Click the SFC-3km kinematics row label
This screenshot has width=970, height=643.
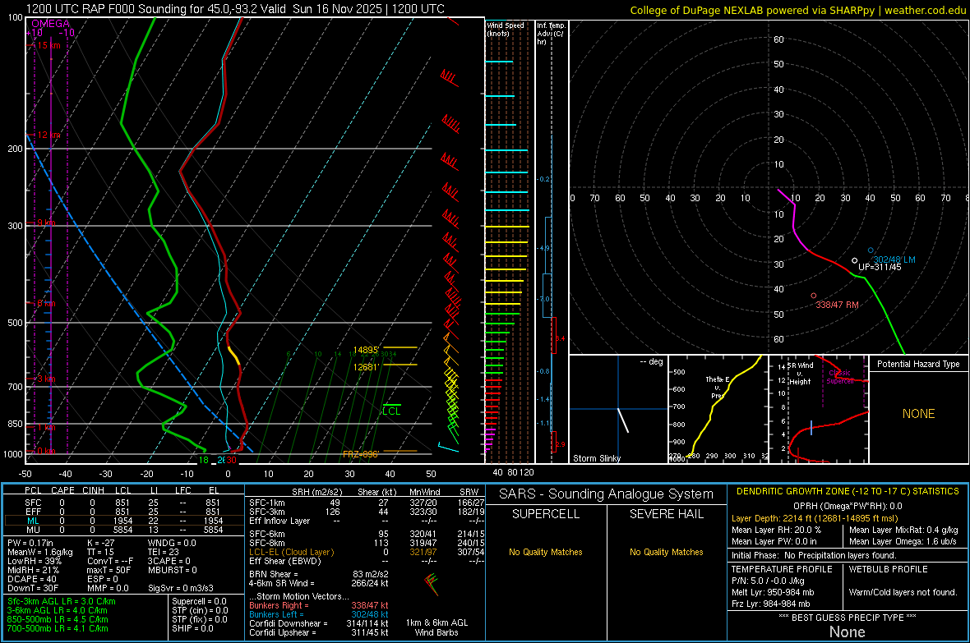(267, 512)
